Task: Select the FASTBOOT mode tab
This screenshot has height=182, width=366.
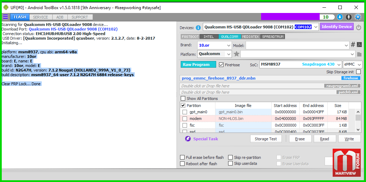Action: click(190, 36)
